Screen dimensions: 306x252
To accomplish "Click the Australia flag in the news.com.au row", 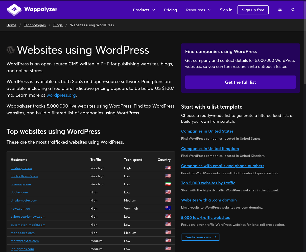I will click(168, 208).
